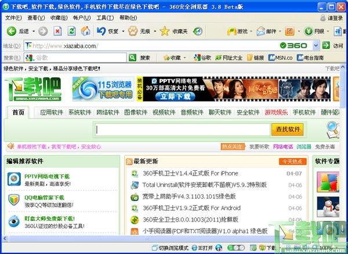Open the Favorites star (收藏夹) icon

pos(165,31)
